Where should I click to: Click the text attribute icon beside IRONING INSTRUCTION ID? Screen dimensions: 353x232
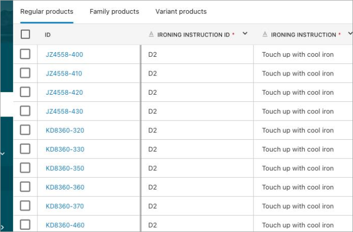(x=151, y=34)
